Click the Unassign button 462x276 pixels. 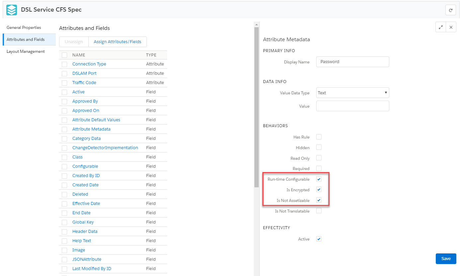pyautogui.click(x=74, y=42)
